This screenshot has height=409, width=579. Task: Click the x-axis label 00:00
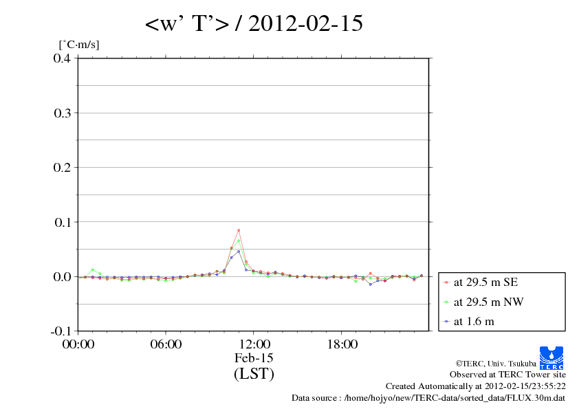pos(78,344)
